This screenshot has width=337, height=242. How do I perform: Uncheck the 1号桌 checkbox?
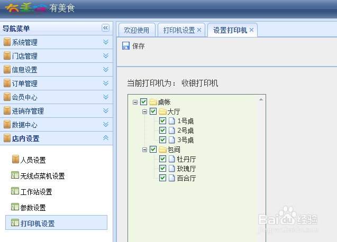[x=162, y=120]
